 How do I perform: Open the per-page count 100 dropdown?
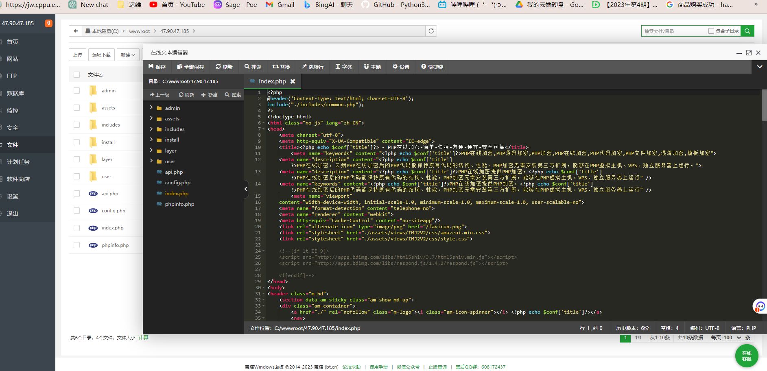coord(732,338)
